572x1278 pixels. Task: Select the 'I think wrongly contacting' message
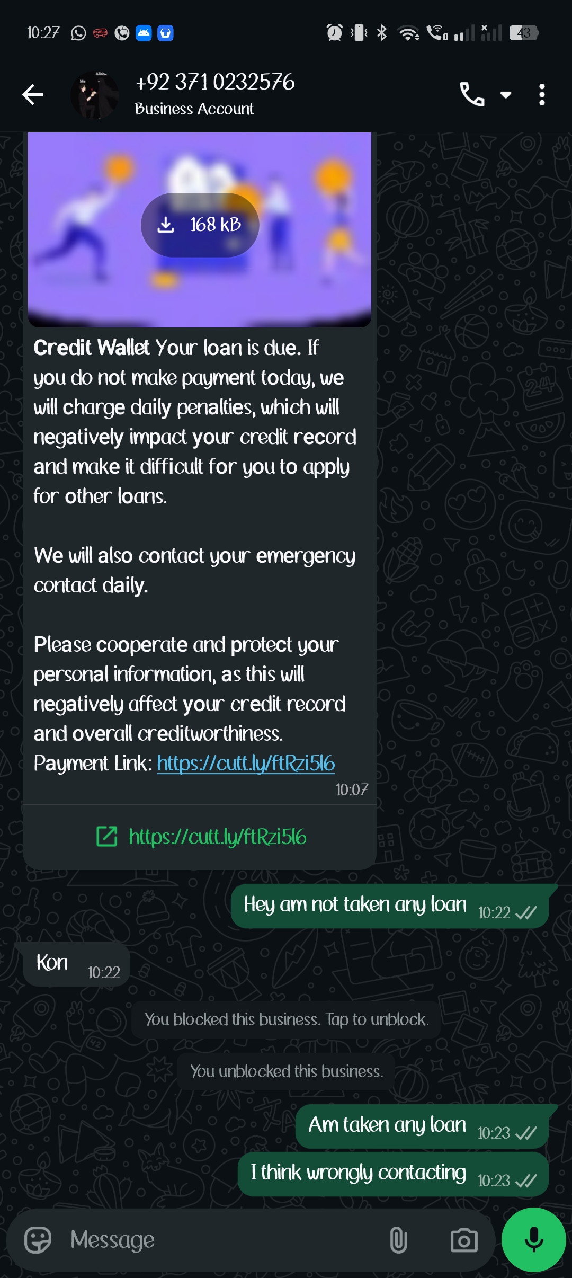click(392, 1174)
